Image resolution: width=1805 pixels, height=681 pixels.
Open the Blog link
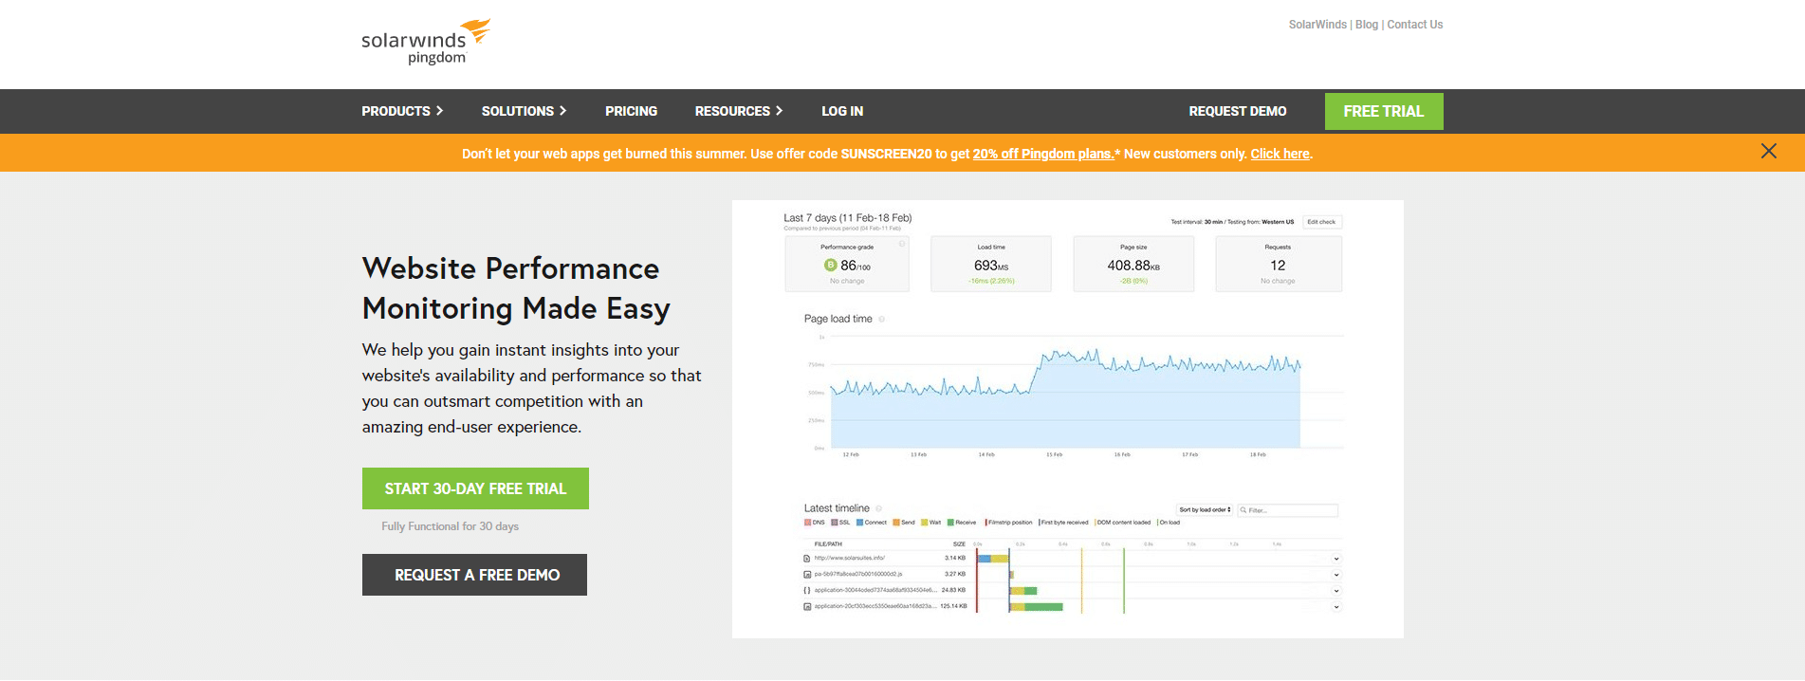(1367, 25)
